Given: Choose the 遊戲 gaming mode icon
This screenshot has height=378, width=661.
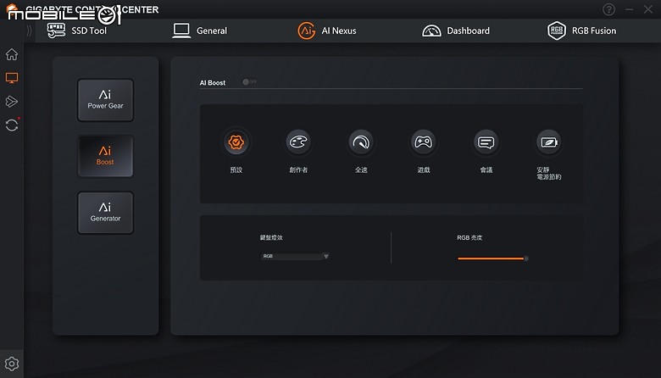Looking at the screenshot, I should pos(424,142).
